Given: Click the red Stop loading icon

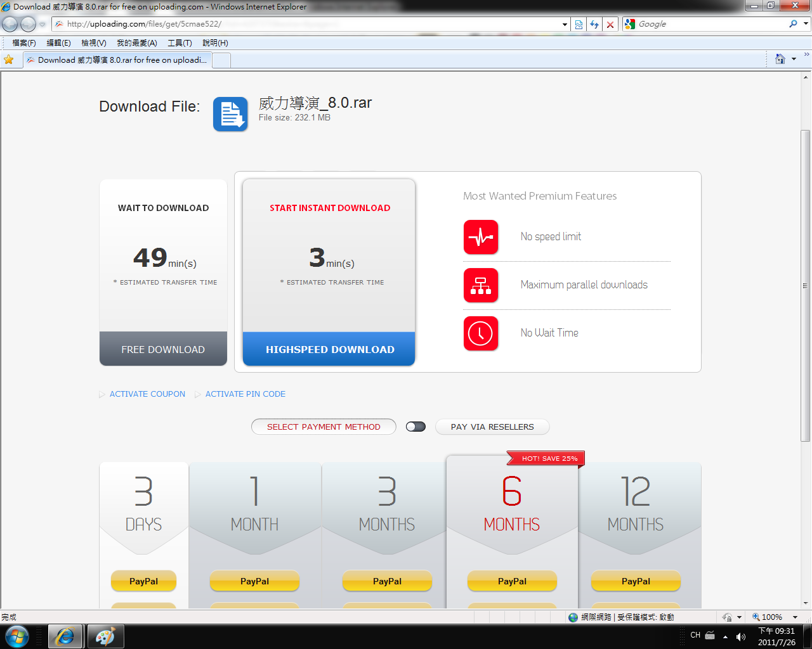Looking at the screenshot, I should [x=610, y=24].
